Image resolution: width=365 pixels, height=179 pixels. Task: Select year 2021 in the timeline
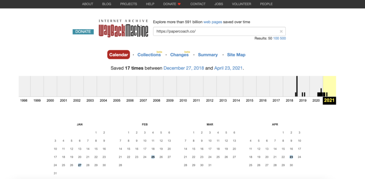tap(329, 101)
